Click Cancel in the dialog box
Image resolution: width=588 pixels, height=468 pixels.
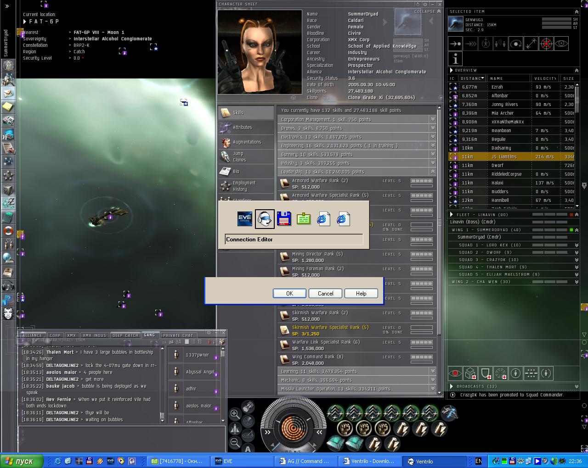coord(325,294)
